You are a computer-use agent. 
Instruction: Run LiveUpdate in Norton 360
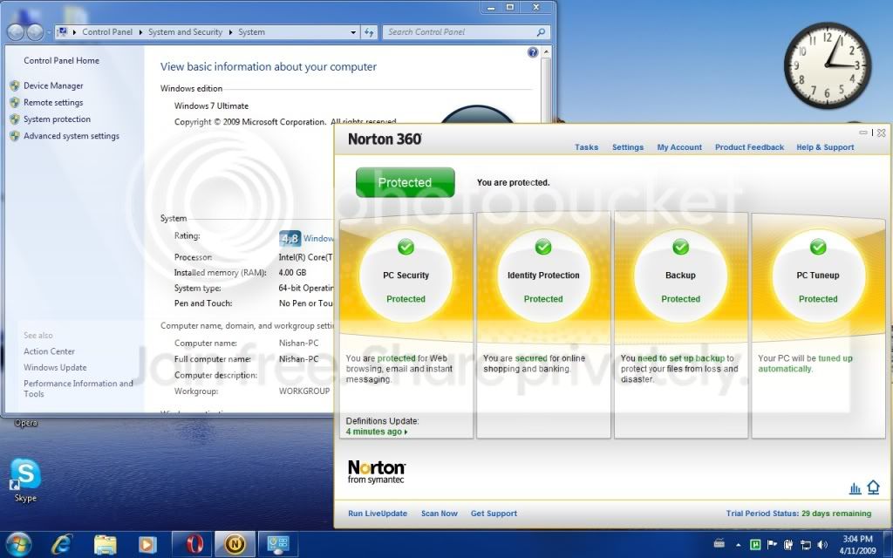pyautogui.click(x=378, y=513)
